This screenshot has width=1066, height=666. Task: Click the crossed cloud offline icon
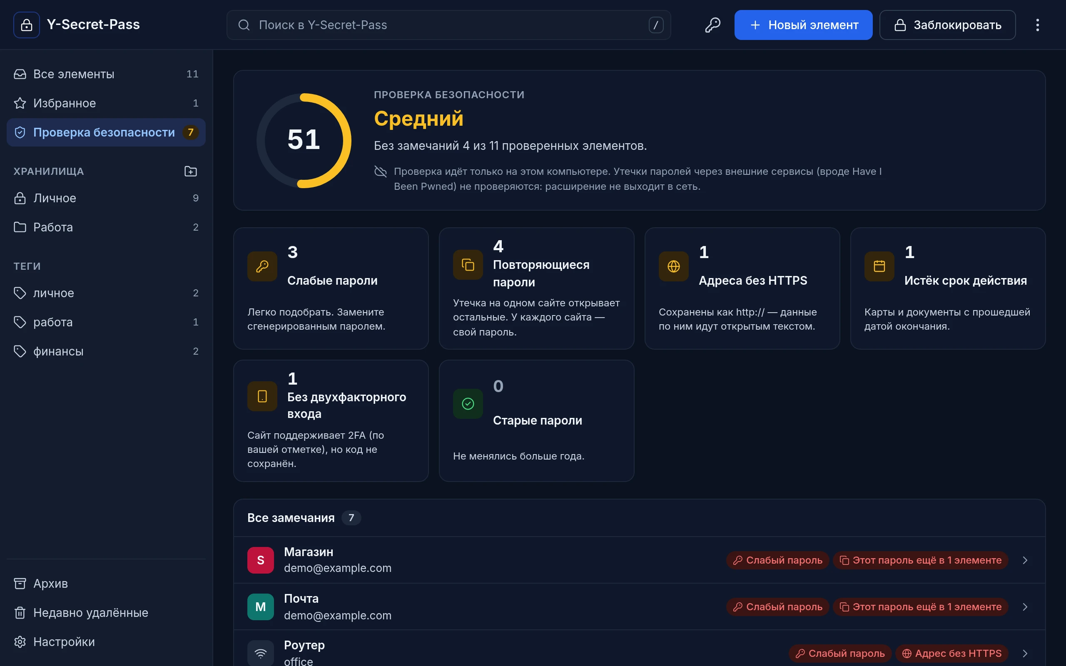pyautogui.click(x=380, y=171)
